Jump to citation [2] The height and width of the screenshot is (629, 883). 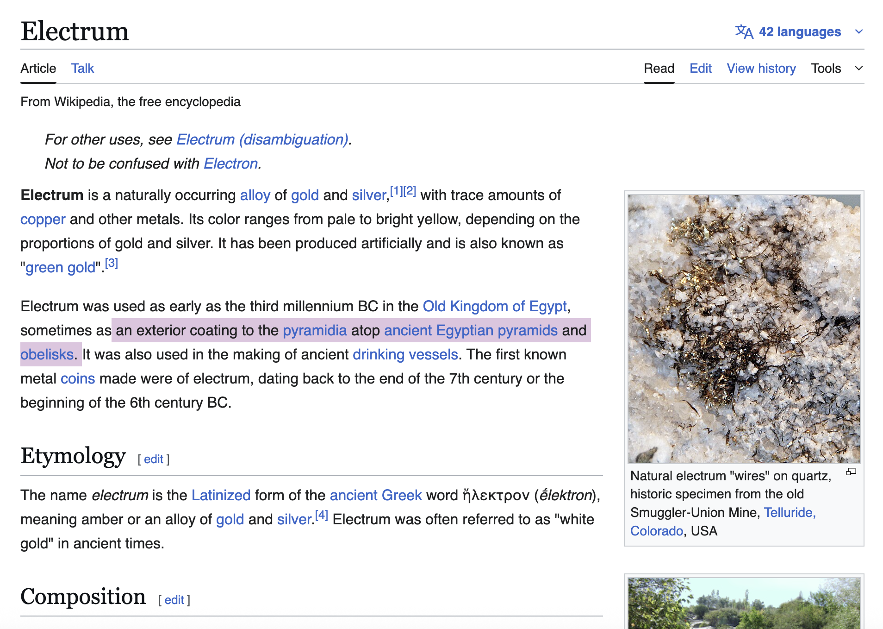[410, 191]
